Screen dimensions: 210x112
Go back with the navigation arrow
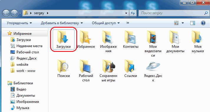pos(6,13)
